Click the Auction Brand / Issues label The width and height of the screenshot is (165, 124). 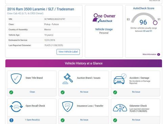click(89, 78)
